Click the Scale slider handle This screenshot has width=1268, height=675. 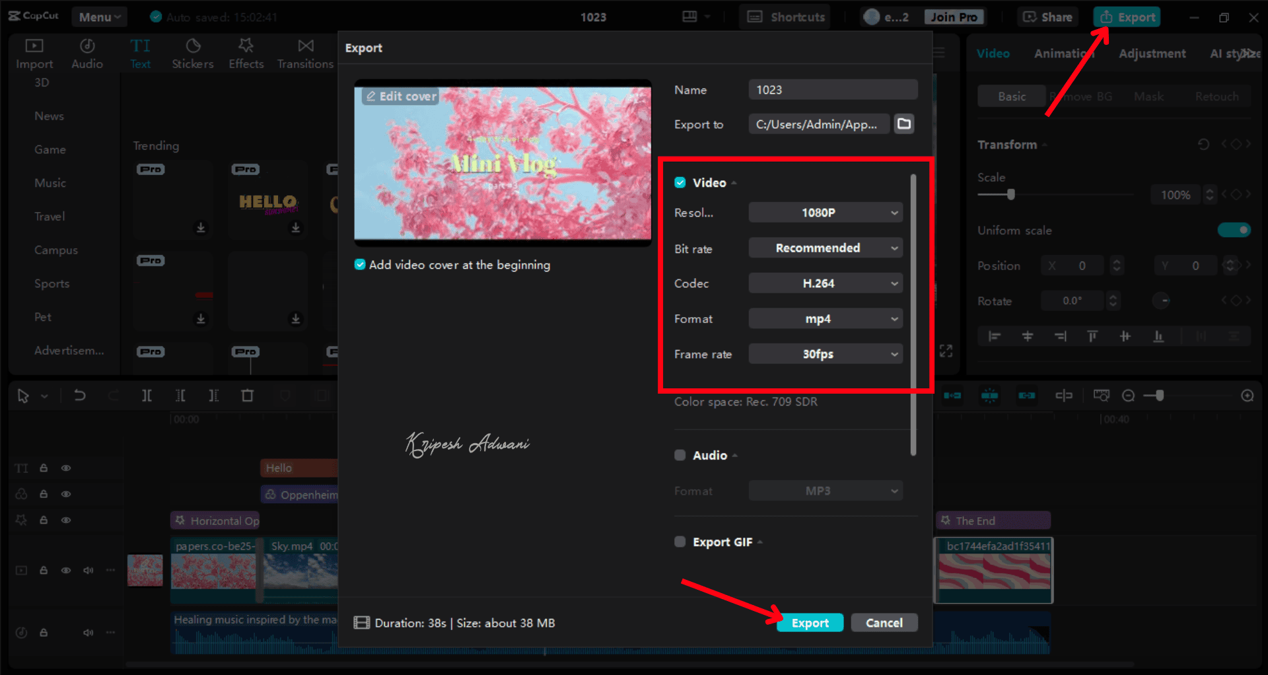(x=1010, y=195)
